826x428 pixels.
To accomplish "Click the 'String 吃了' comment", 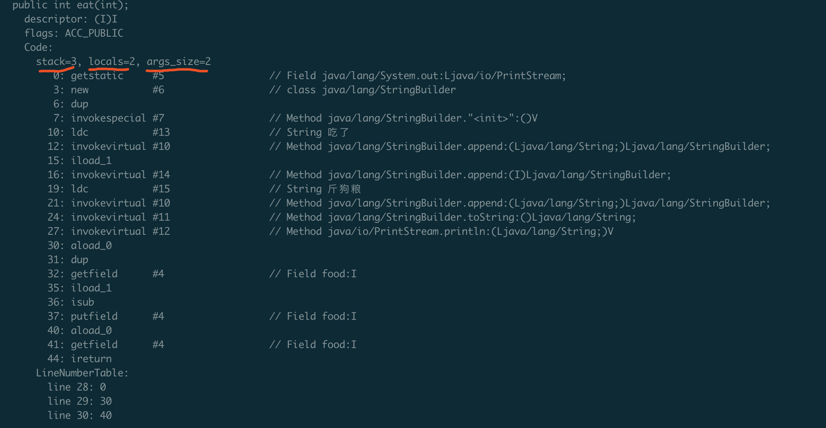I will click(x=318, y=132).
